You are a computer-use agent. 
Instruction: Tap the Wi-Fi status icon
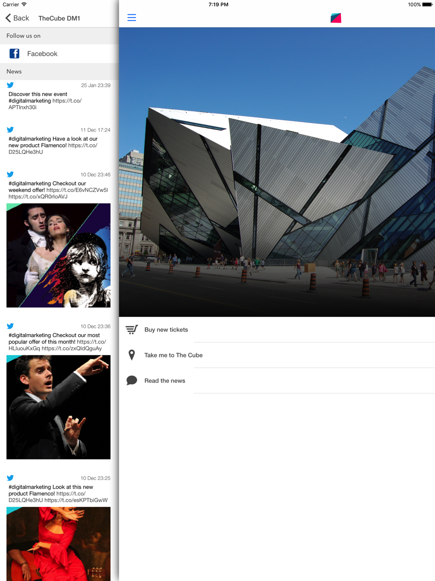24,4
